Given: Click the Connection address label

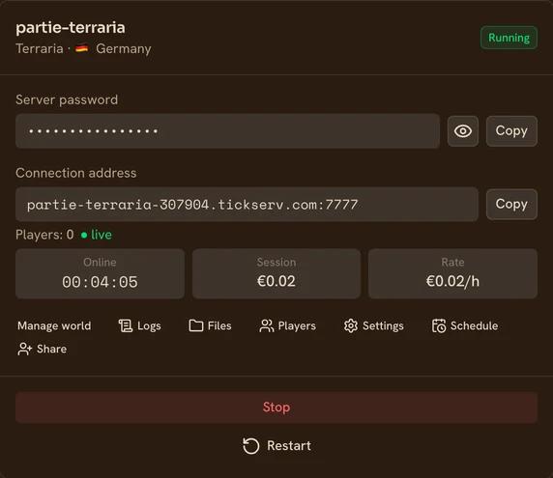Looking at the screenshot, I should point(75,173).
